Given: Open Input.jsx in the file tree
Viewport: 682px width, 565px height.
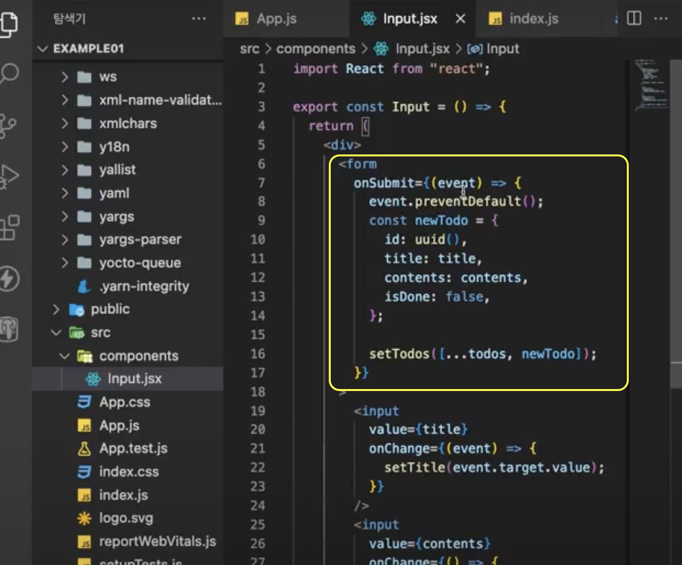Looking at the screenshot, I should coord(128,379).
